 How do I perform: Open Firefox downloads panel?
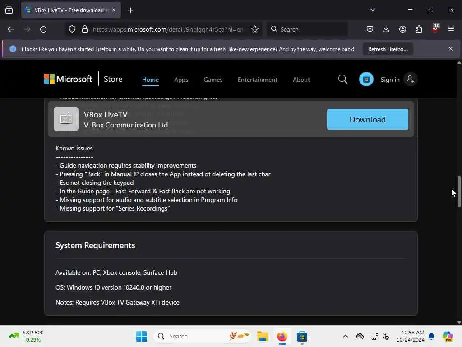tap(386, 29)
